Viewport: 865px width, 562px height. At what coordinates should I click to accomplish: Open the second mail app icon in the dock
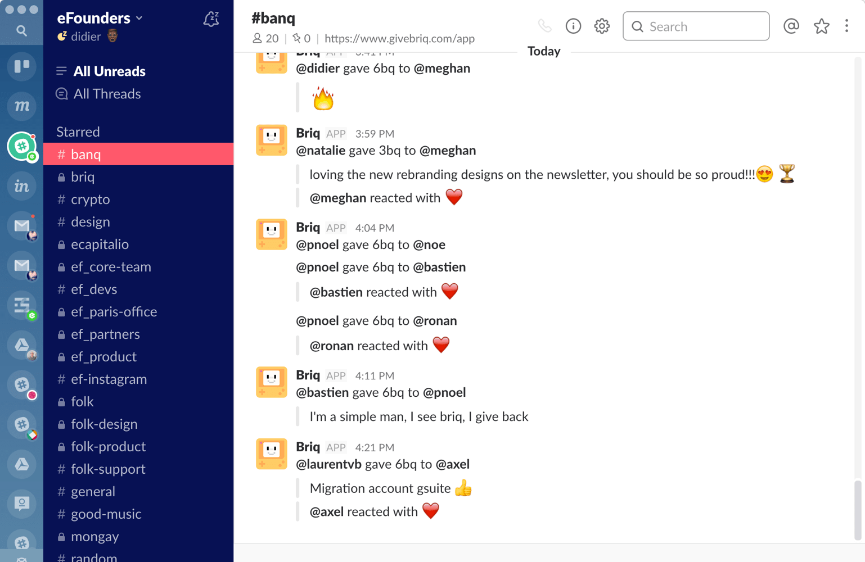click(21, 266)
